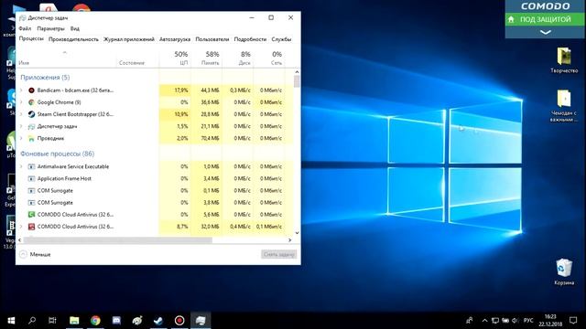Screen dimensions: 586x329
Task: Open taskbar search magnifier
Action: click(x=32, y=321)
